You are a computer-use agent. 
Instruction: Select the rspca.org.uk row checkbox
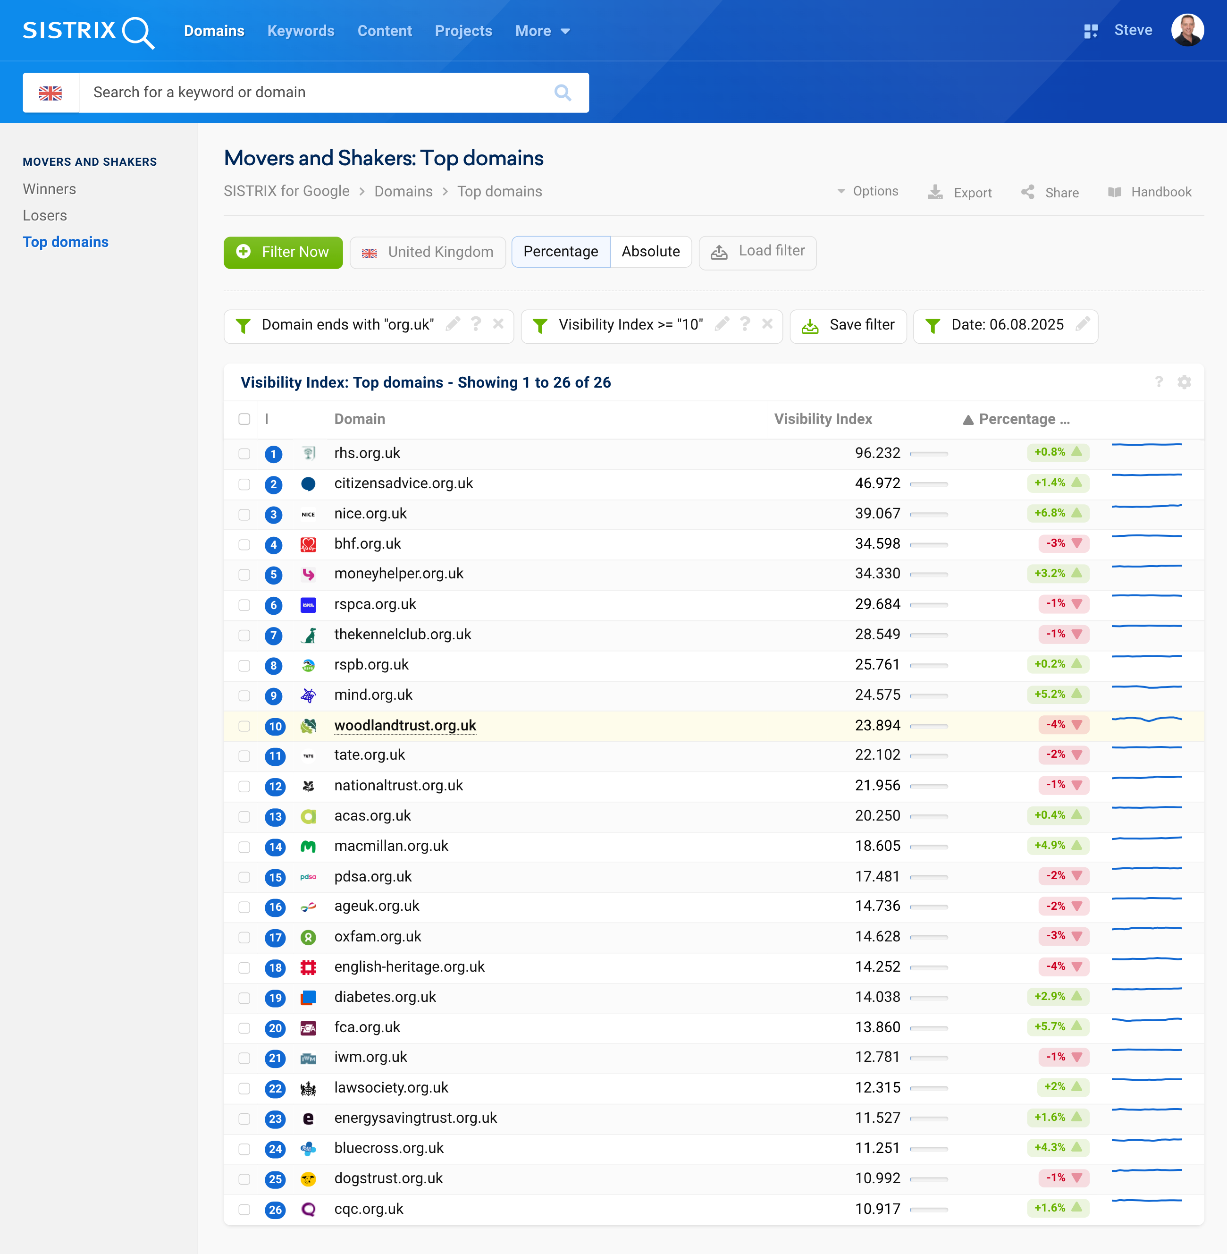244,605
